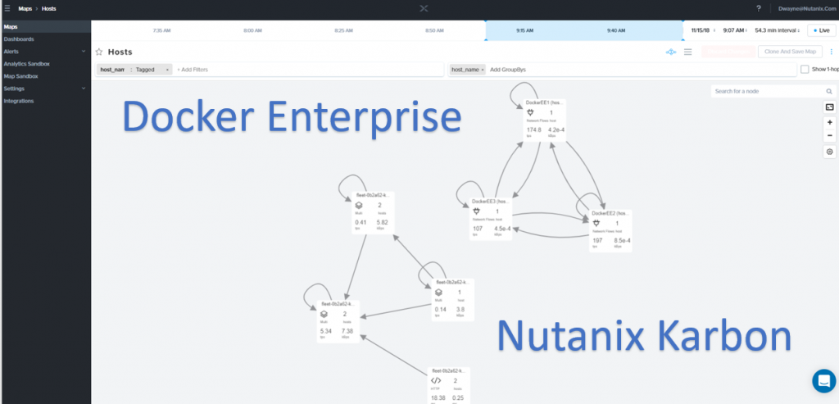Click the fit-to-screen map icon
Image resolution: width=839 pixels, height=404 pixels.
(x=829, y=107)
